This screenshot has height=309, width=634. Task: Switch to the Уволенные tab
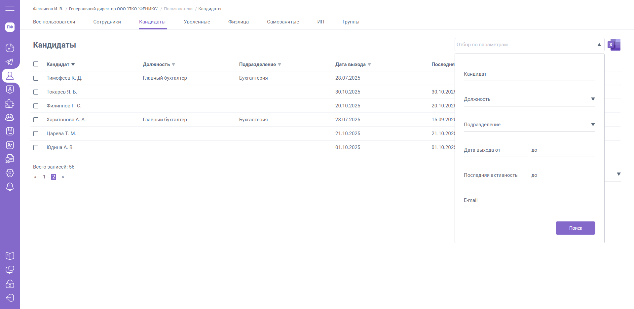click(197, 22)
